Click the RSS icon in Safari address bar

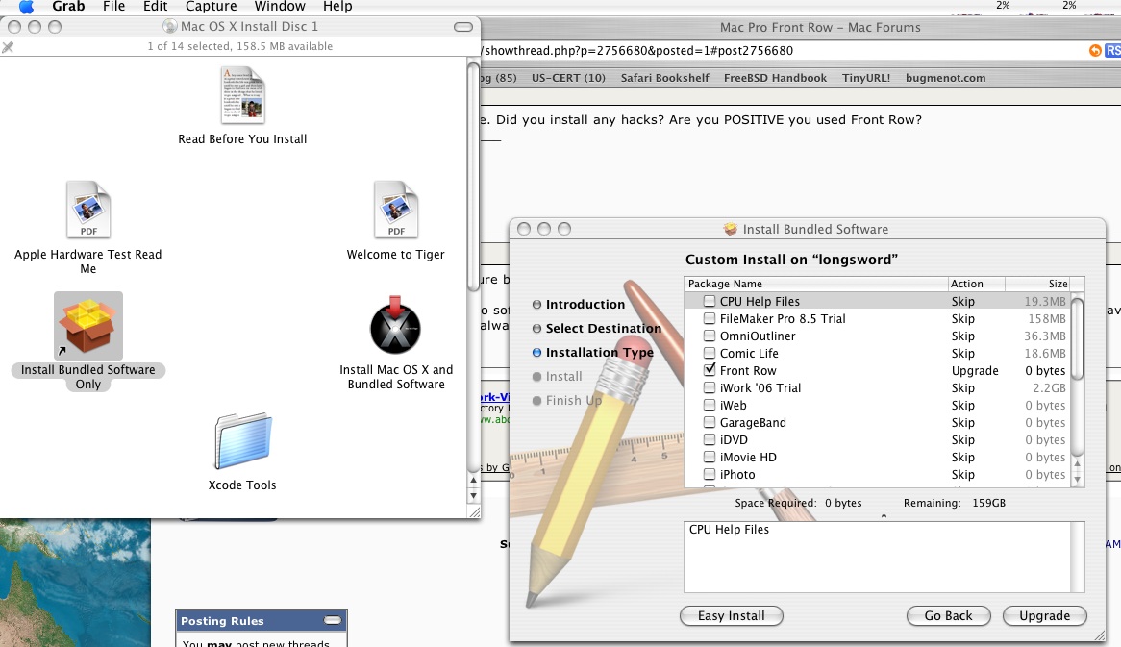(x=1113, y=50)
